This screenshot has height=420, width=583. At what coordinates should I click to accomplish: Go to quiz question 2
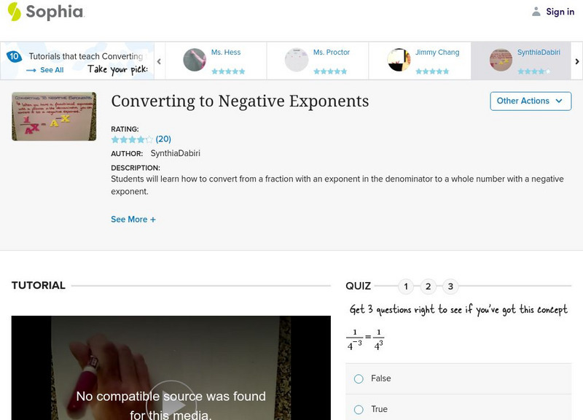coord(429,287)
